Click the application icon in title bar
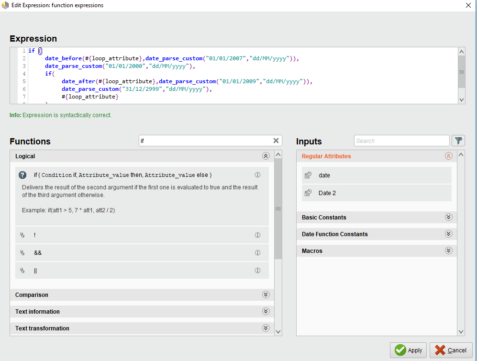The image size is (477, 361). pos(5,5)
